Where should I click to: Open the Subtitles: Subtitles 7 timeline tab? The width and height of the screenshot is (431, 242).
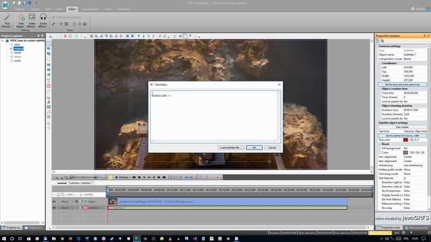pos(81,183)
